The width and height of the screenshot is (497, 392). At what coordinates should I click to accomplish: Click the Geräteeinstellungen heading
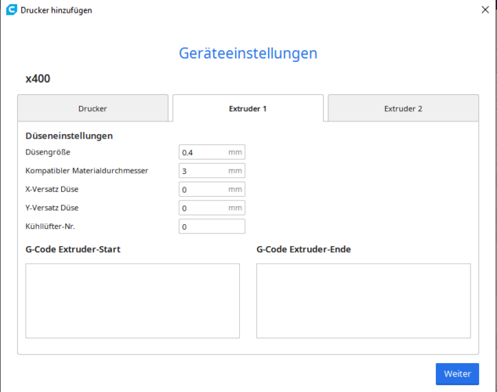pos(248,53)
